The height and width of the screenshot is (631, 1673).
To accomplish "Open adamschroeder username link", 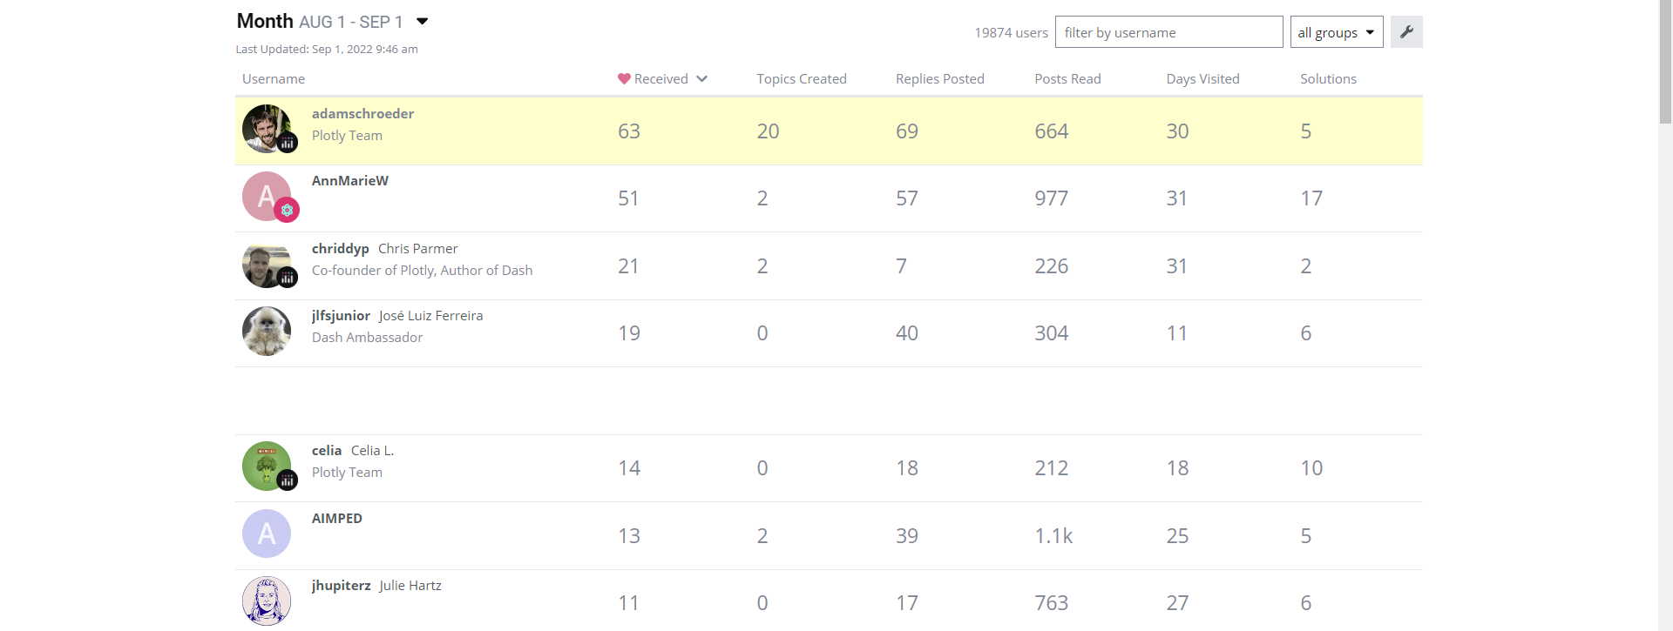I will pos(362,113).
